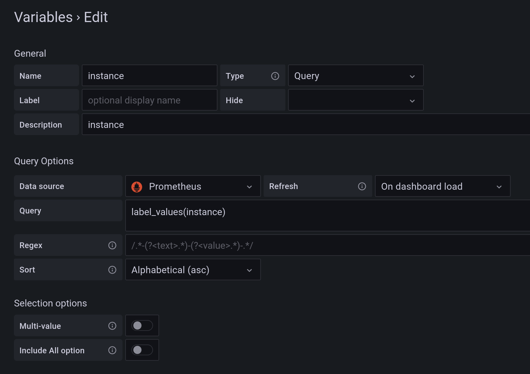Viewport: 530px width, 374px height.
Task: Click the Include All option info icon
Action: 112,350
